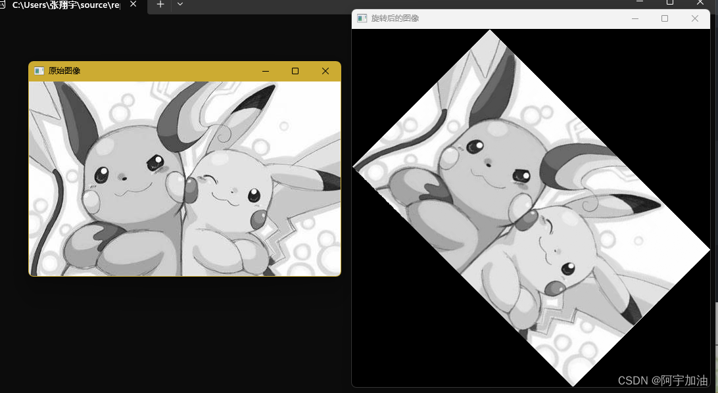This screenshot has height=393, width=718.
Task: Close the terminal tab C:\Users\张翔宇\source
Action: (133, 4)
